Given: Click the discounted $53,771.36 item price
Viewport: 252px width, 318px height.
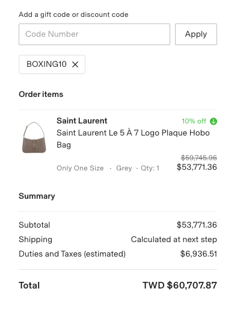Looking at the screenshot, I should (x=197, y=167).
